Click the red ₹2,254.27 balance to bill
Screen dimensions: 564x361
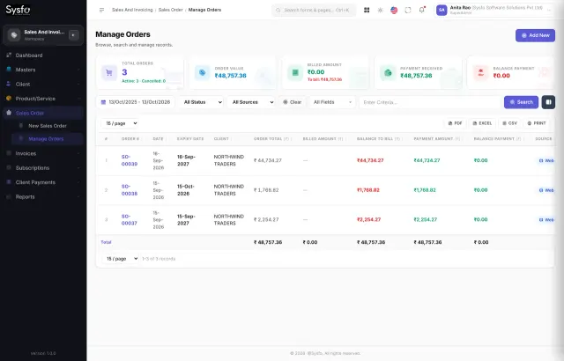coord(368,219)
